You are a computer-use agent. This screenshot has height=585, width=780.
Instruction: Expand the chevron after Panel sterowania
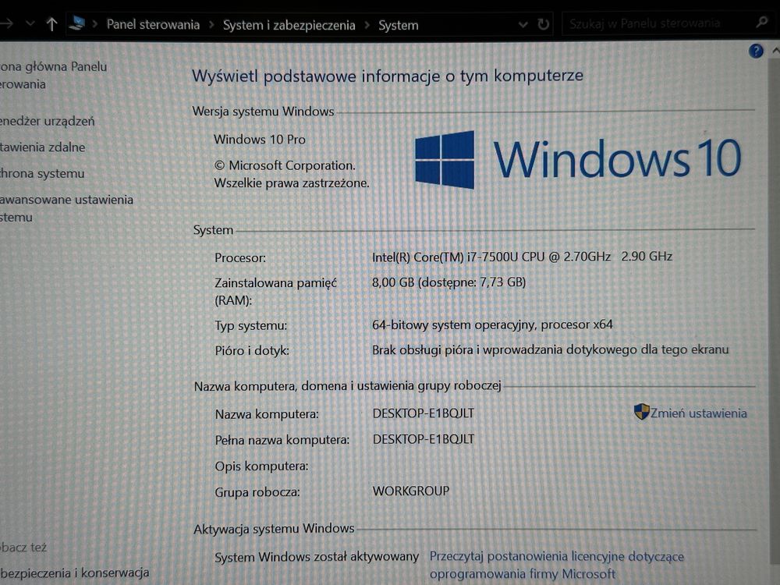[211, 25]
